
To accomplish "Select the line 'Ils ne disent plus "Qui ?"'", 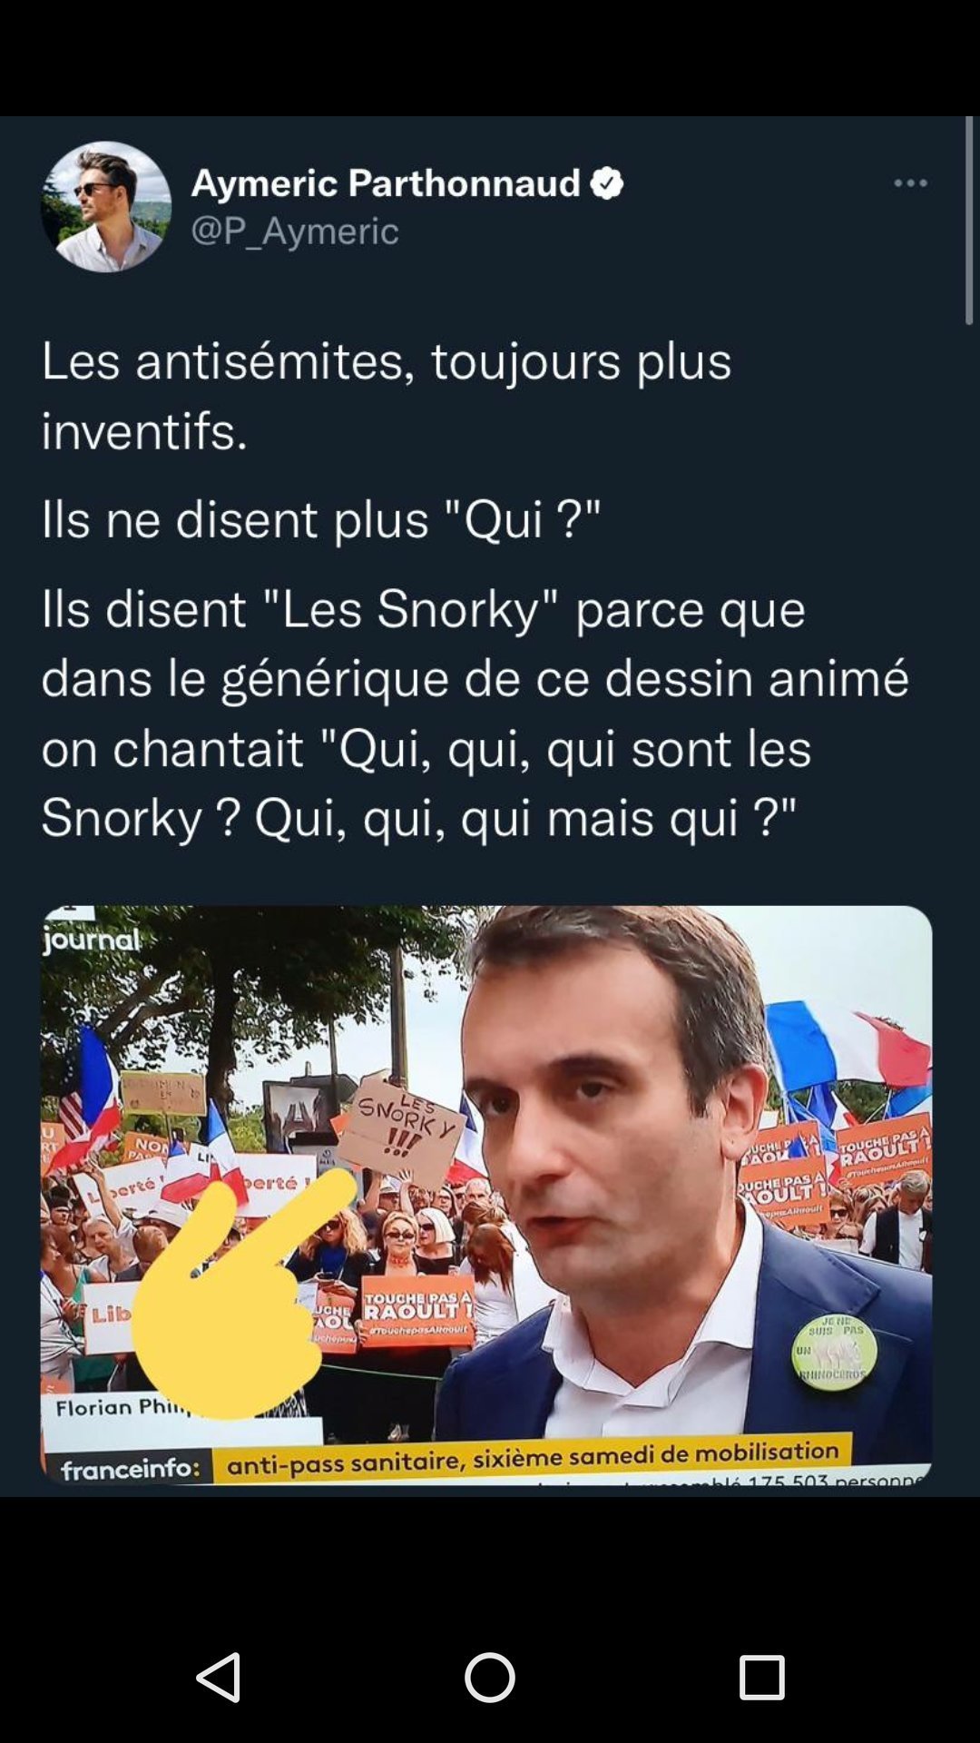I will [321, 519].
